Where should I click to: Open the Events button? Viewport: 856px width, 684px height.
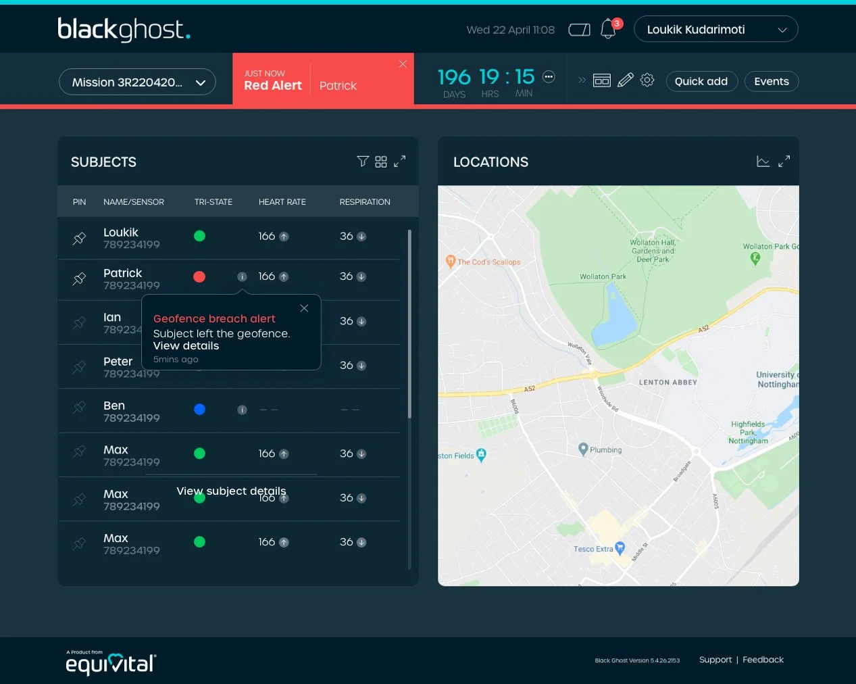(772, 81)
